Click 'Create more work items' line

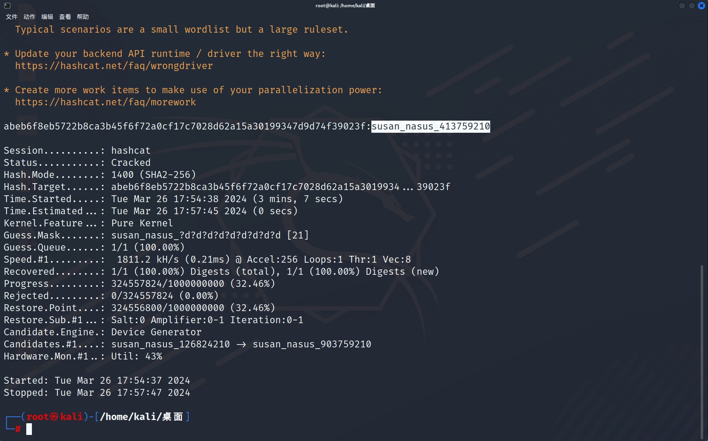pos(193,90)
